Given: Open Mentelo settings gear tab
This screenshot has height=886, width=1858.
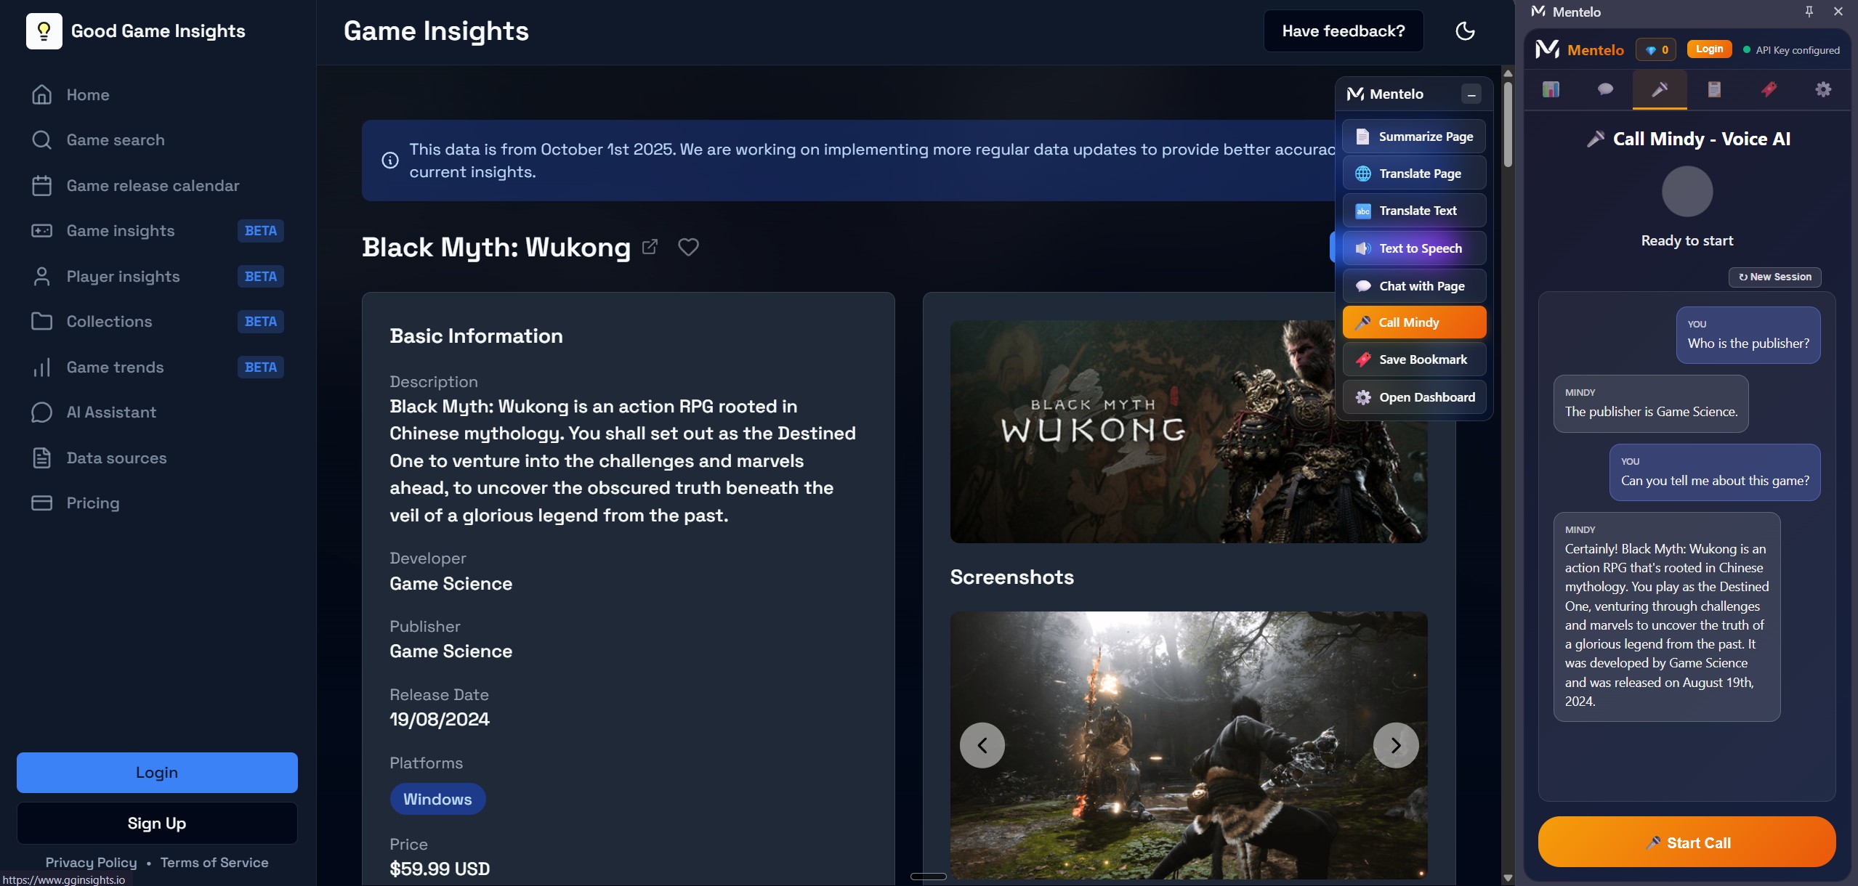Looking at the screenshot, I should point(1822,89).
